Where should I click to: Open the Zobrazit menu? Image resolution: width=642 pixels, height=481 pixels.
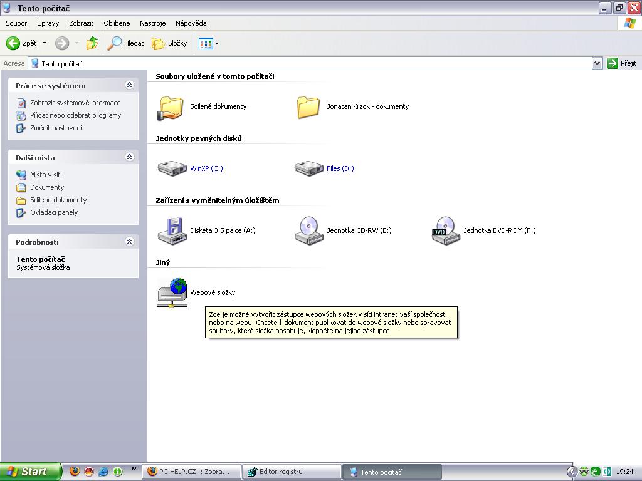point(81,23)
